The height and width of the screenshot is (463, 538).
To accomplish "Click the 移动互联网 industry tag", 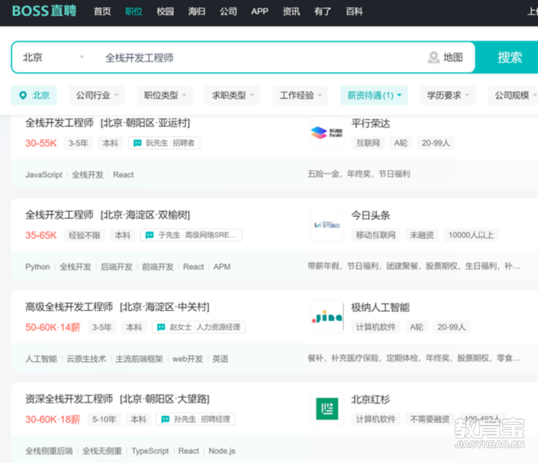I will point(376,235).
